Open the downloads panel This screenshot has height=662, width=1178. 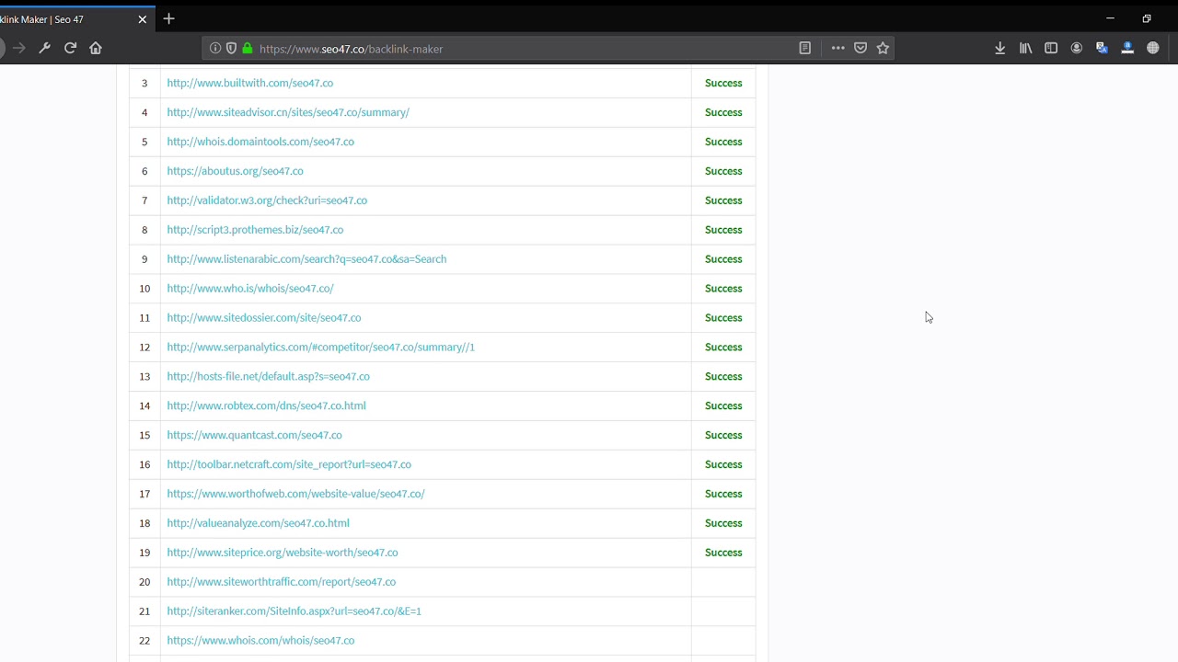point(1000,48)
